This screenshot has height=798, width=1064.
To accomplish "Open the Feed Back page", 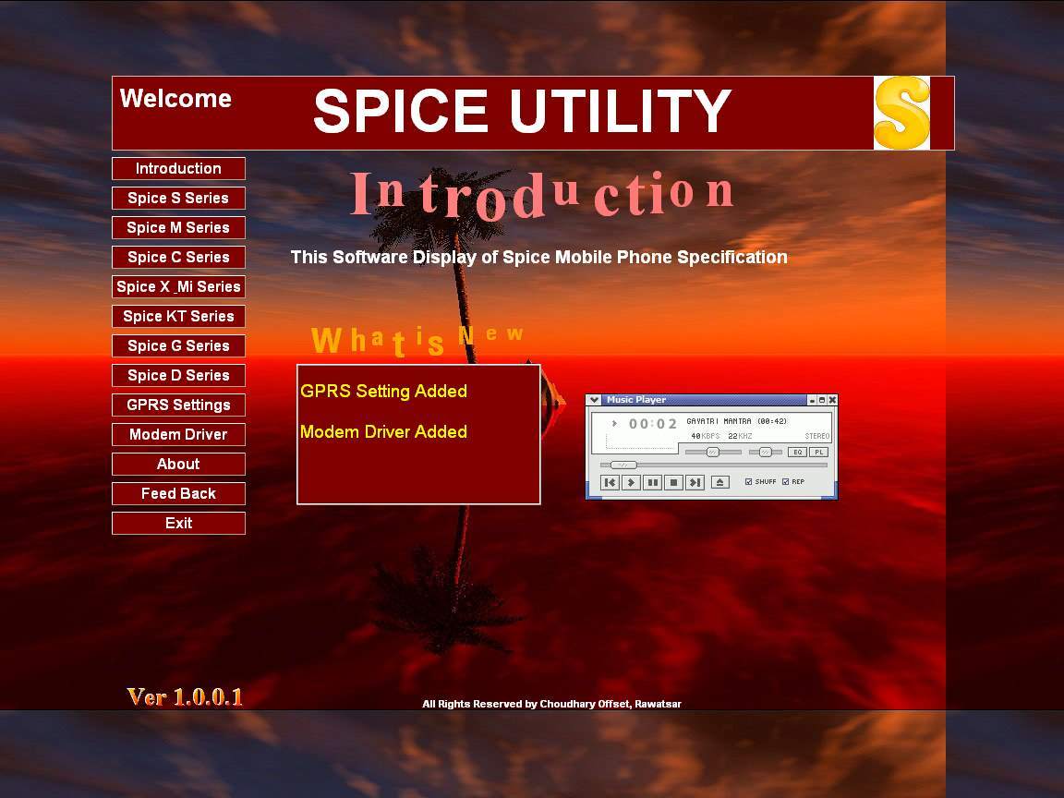I will pos(178,493).
